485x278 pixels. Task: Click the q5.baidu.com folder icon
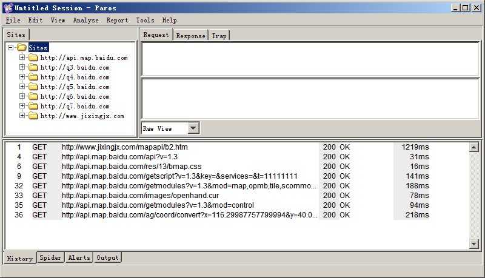(x=33, y=87)
